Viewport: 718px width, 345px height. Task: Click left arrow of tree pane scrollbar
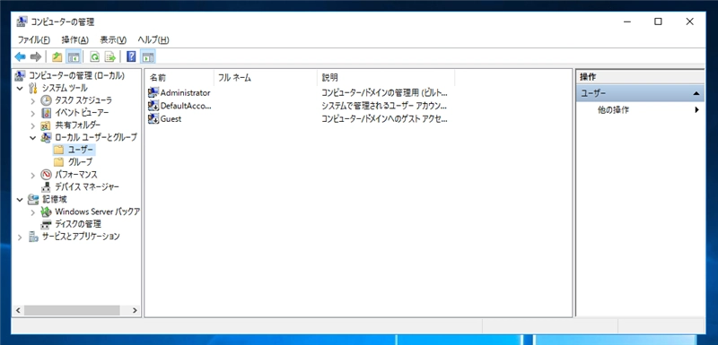18,310
